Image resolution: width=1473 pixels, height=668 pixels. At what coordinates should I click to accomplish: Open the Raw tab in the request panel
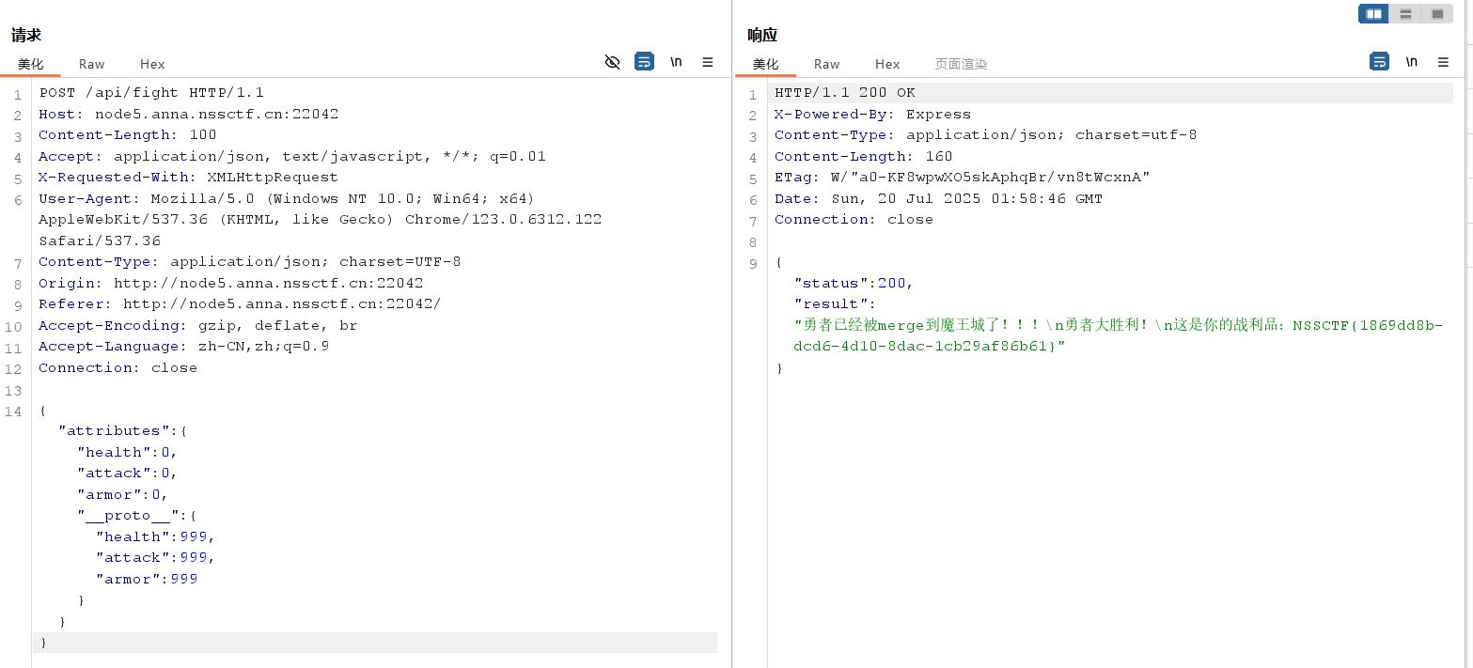(x=91, y=64)
